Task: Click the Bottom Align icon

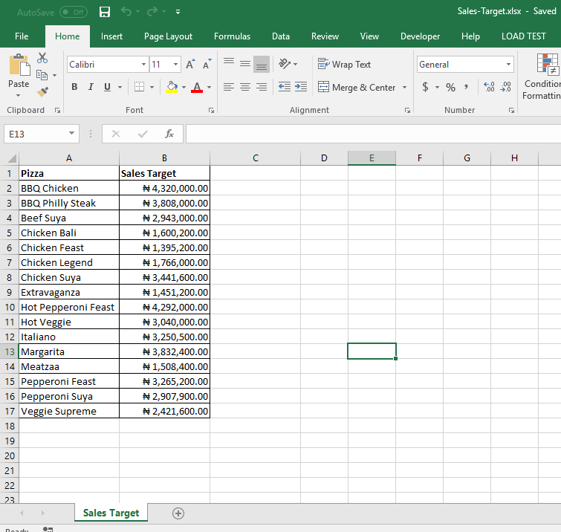Action: (x=262, y=65)
